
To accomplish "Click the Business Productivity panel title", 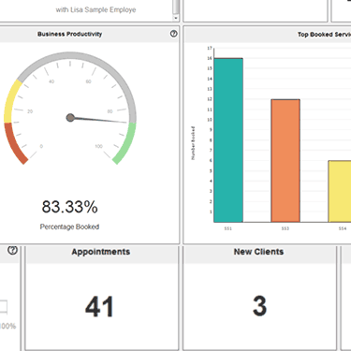I will click(69, 34).
